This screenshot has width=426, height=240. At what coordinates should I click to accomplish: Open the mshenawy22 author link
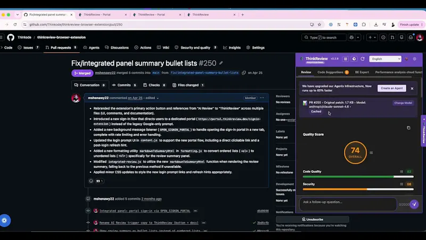tap(98, 98)
